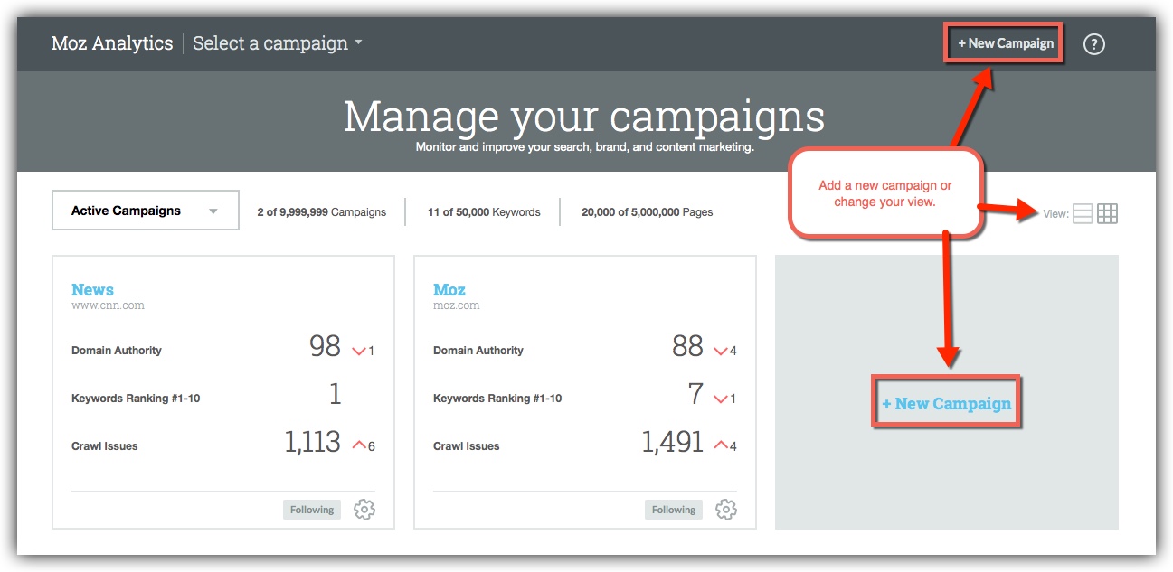The width and height of the screenshot is (1173, 572).
Task: Click the Moz Analytics logo text
Action: [112, 43]
